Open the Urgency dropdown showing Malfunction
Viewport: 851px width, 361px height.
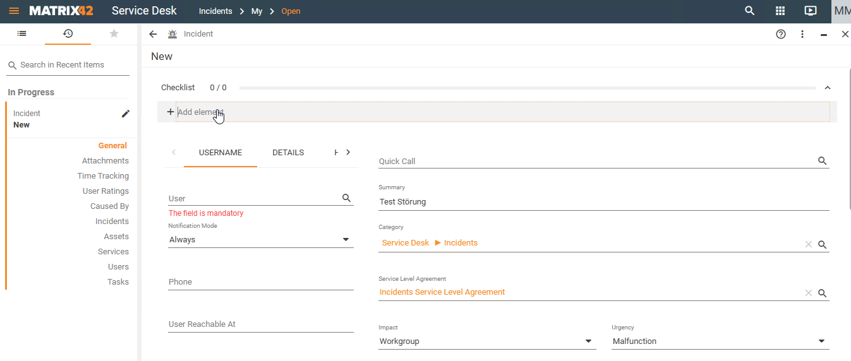(x=720, y=341)
